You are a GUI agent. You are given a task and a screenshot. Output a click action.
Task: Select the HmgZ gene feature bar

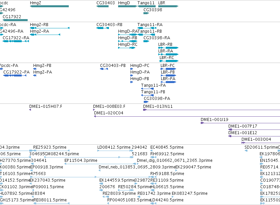pos(49,6)
